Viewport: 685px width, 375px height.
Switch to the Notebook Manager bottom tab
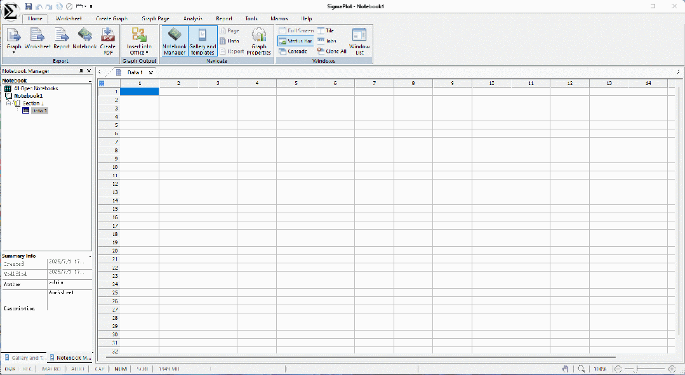[70, 357]
